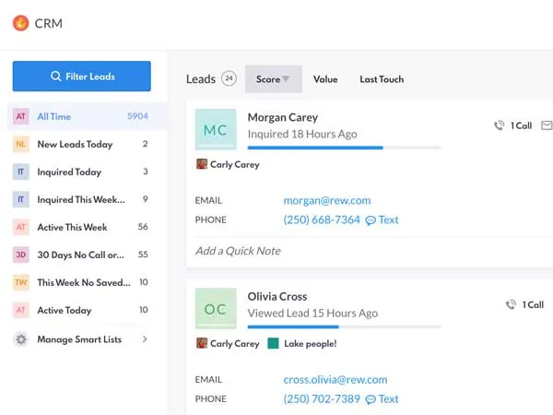Click Morgan Carey's email envelope icon
This screenshot has height=415, width=553.
tap(546, 125)
